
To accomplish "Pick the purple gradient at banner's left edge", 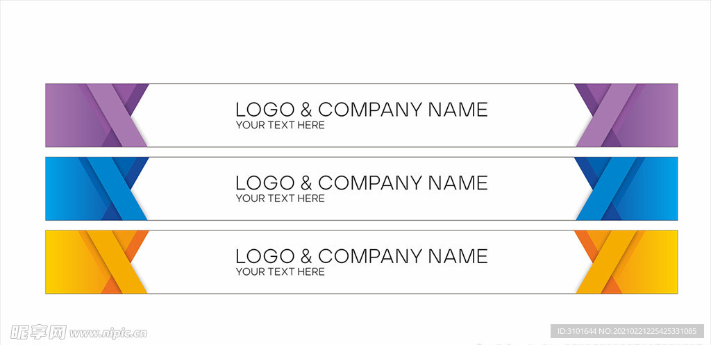I will [x=63, y=115].
